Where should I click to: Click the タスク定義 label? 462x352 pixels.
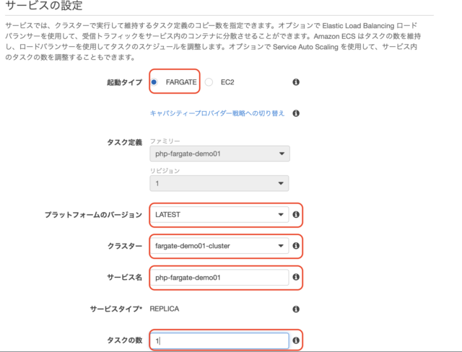point(124,142)
